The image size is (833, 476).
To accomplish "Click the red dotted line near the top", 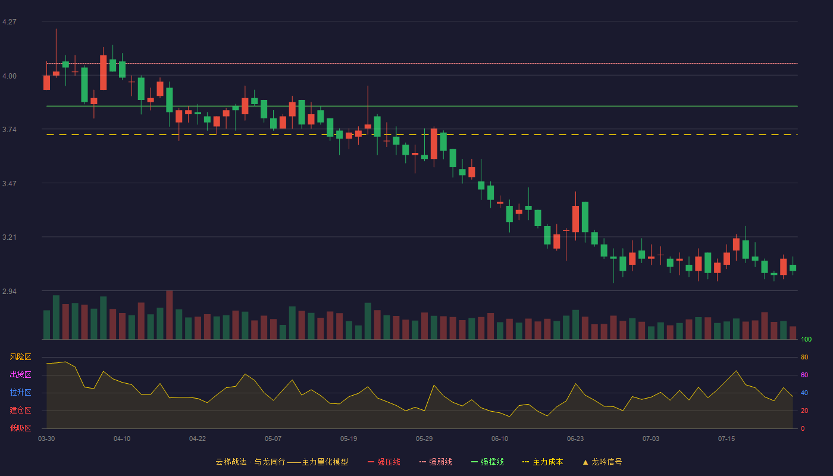I will [x=422, y=63].
